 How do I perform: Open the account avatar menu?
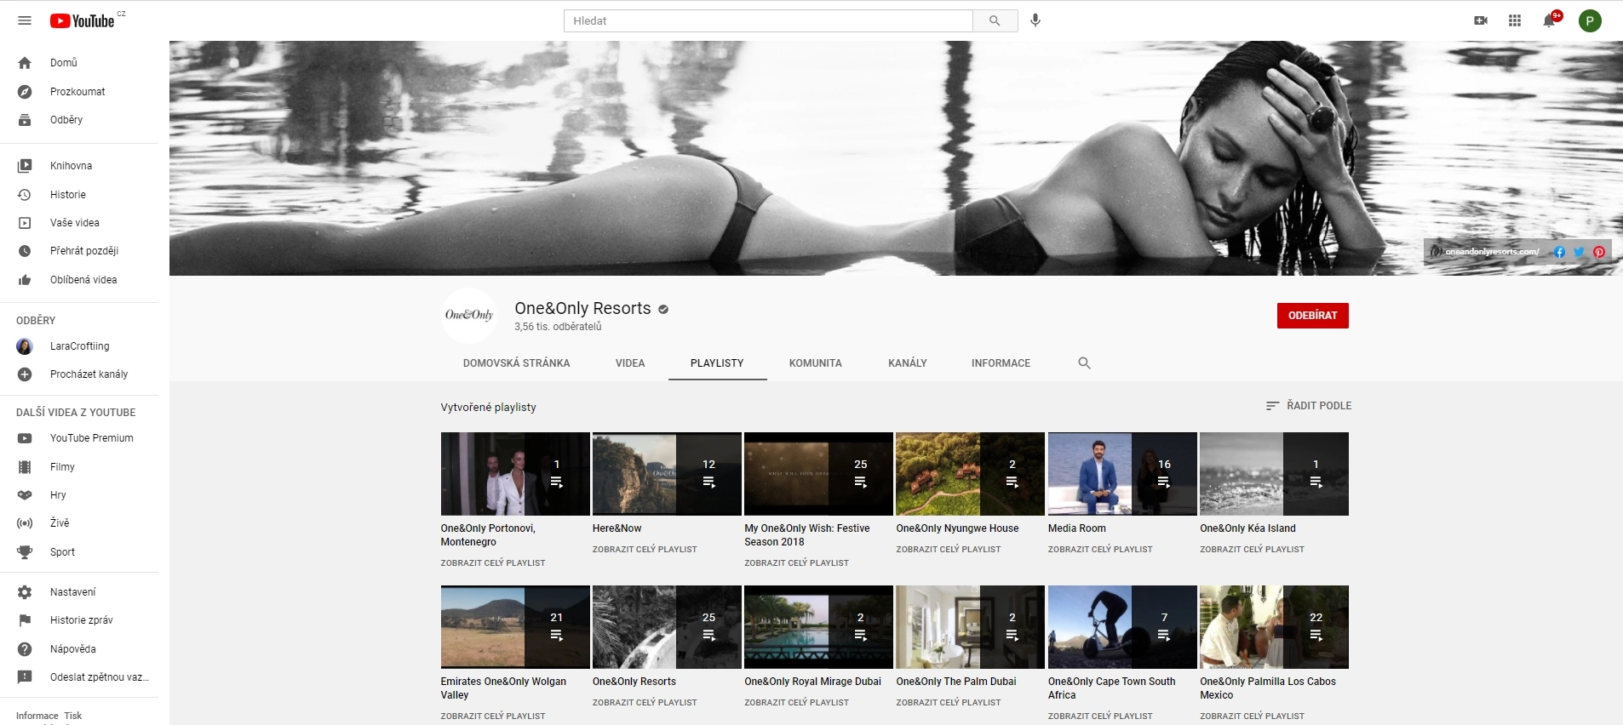[1590, 20]
